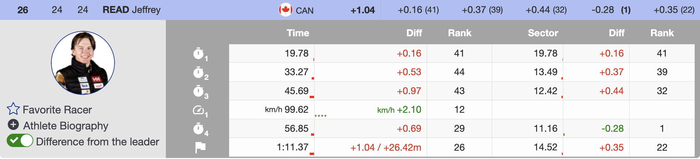Click the intermediate 1 stopwatch icon

click(x=199, y=54)
